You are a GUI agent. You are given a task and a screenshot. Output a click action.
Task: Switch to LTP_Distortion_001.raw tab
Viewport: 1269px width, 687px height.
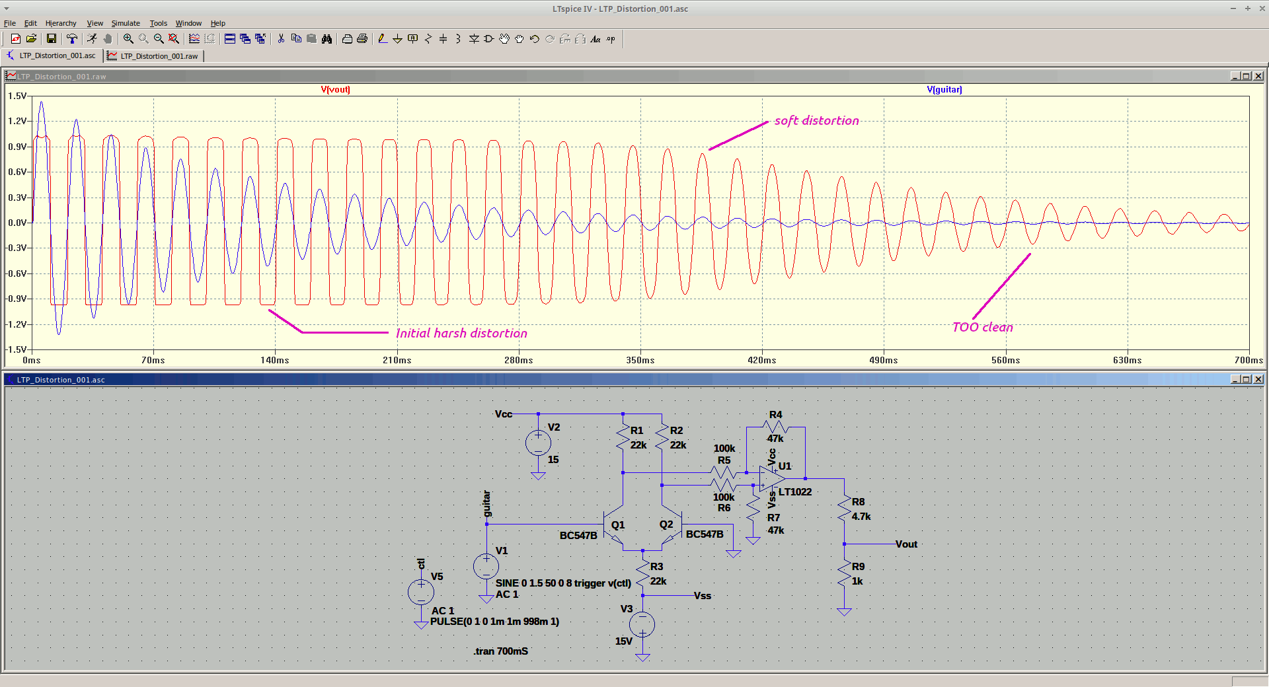154,56
